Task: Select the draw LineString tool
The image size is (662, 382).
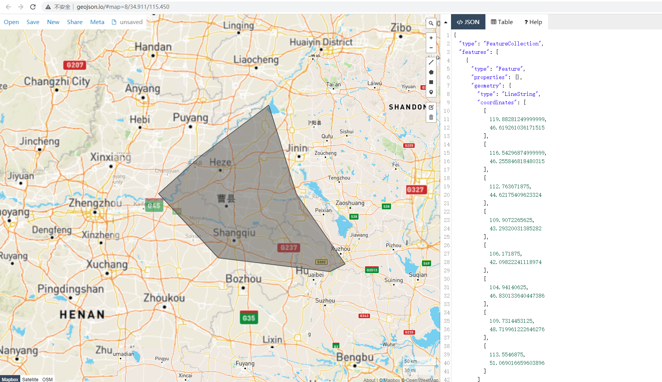Action: [x=431, y=62]
